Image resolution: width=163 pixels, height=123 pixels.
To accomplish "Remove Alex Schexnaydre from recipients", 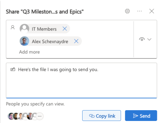I will 76,41.
